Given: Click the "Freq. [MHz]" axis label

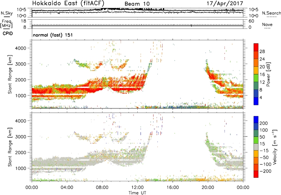Looking at the screenshot, I should click(x=6, y=24).
